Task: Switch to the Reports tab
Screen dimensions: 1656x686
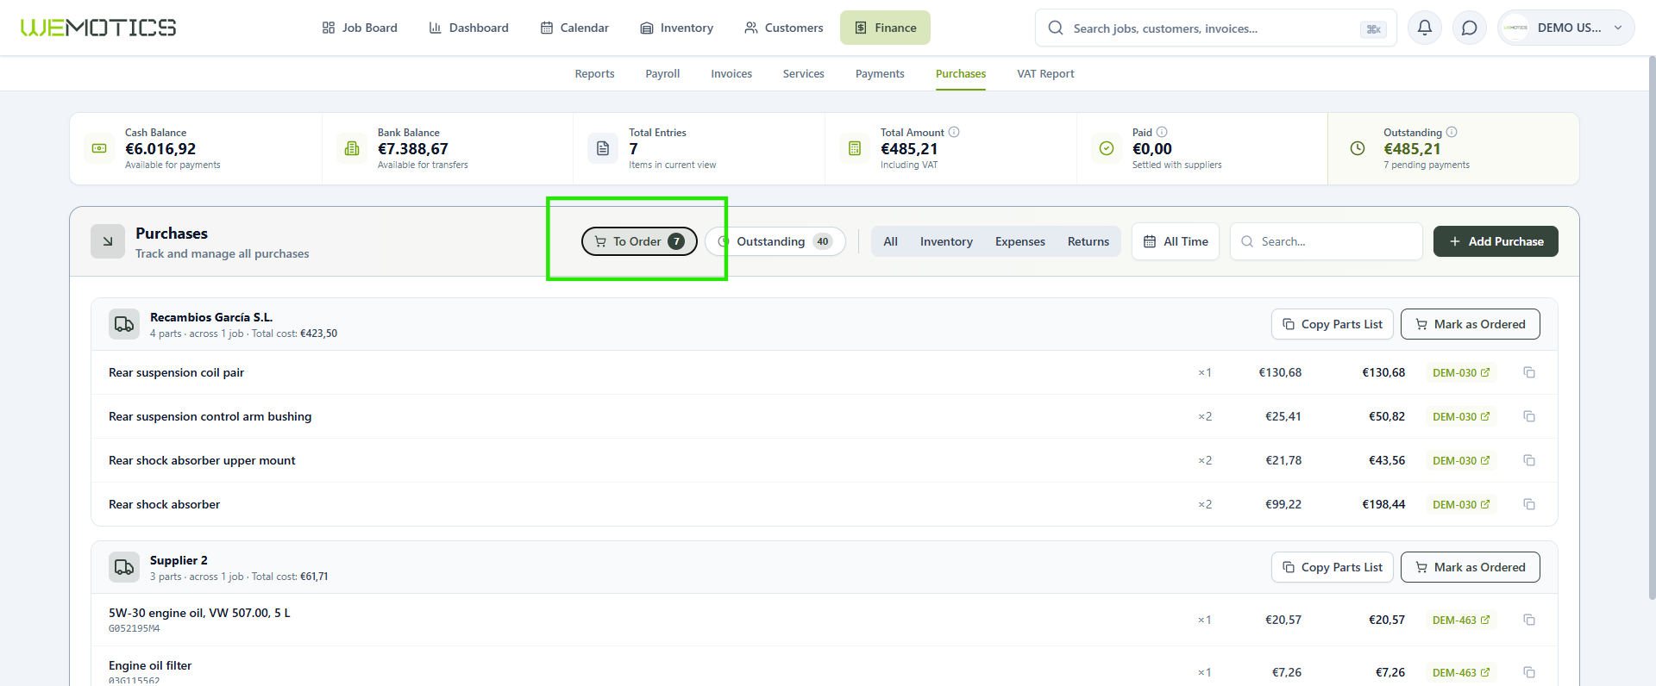Action: point(595,74)
